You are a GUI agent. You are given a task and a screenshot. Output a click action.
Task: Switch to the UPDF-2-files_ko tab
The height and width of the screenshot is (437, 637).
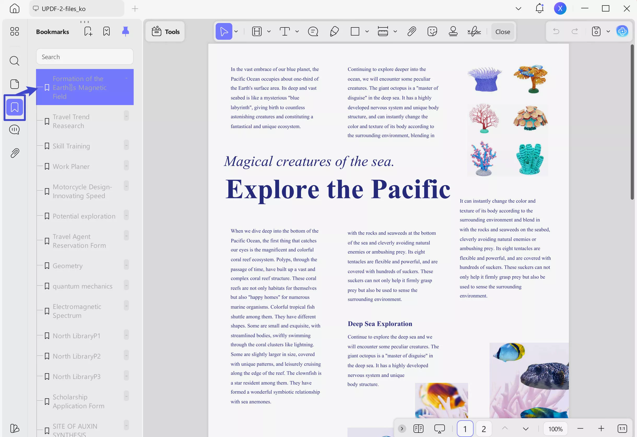76,9
